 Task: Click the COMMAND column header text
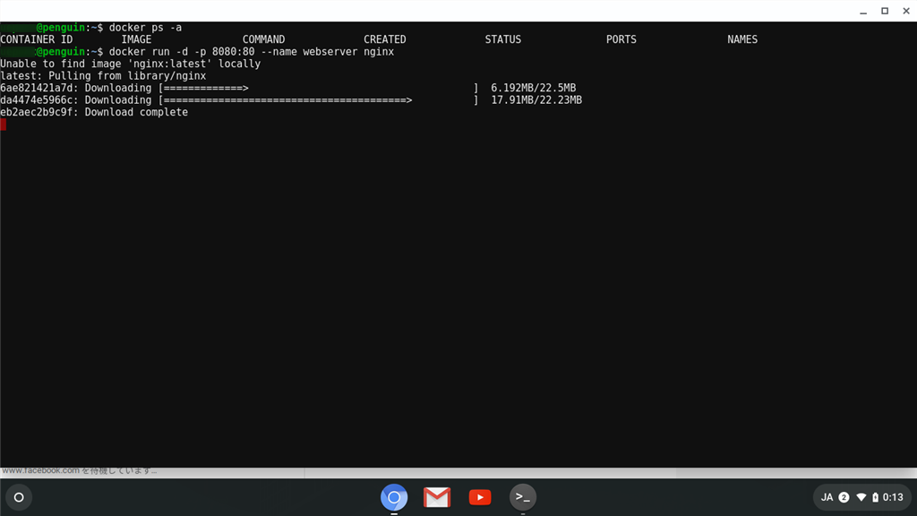coord(264,39)
